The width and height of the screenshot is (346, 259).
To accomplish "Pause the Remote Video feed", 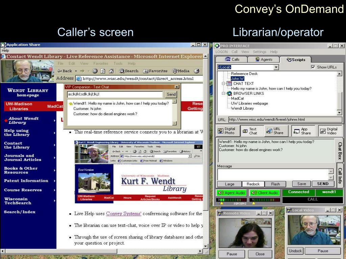I will (232, 254).
